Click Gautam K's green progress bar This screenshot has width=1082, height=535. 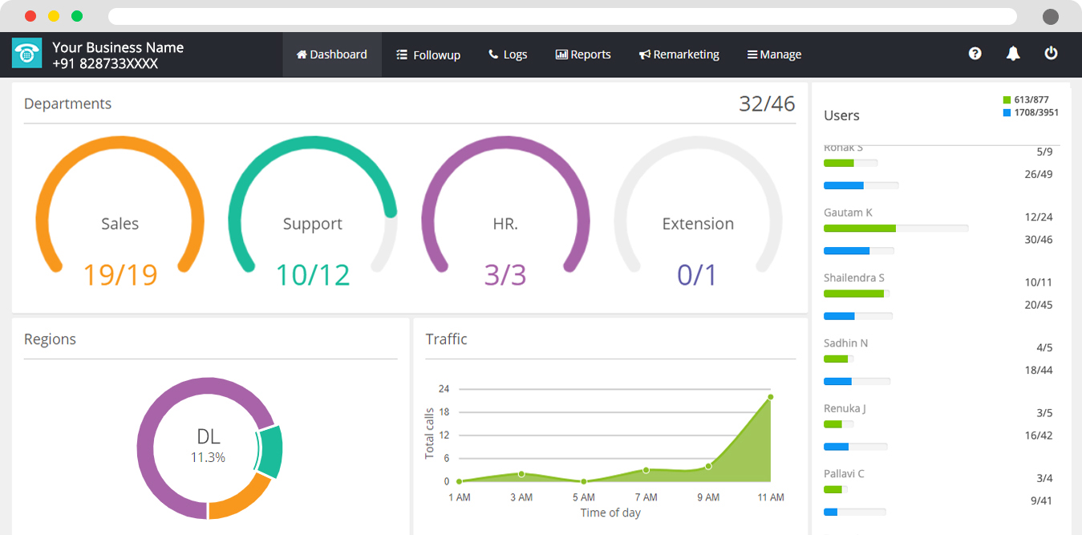tap(859, 229)
